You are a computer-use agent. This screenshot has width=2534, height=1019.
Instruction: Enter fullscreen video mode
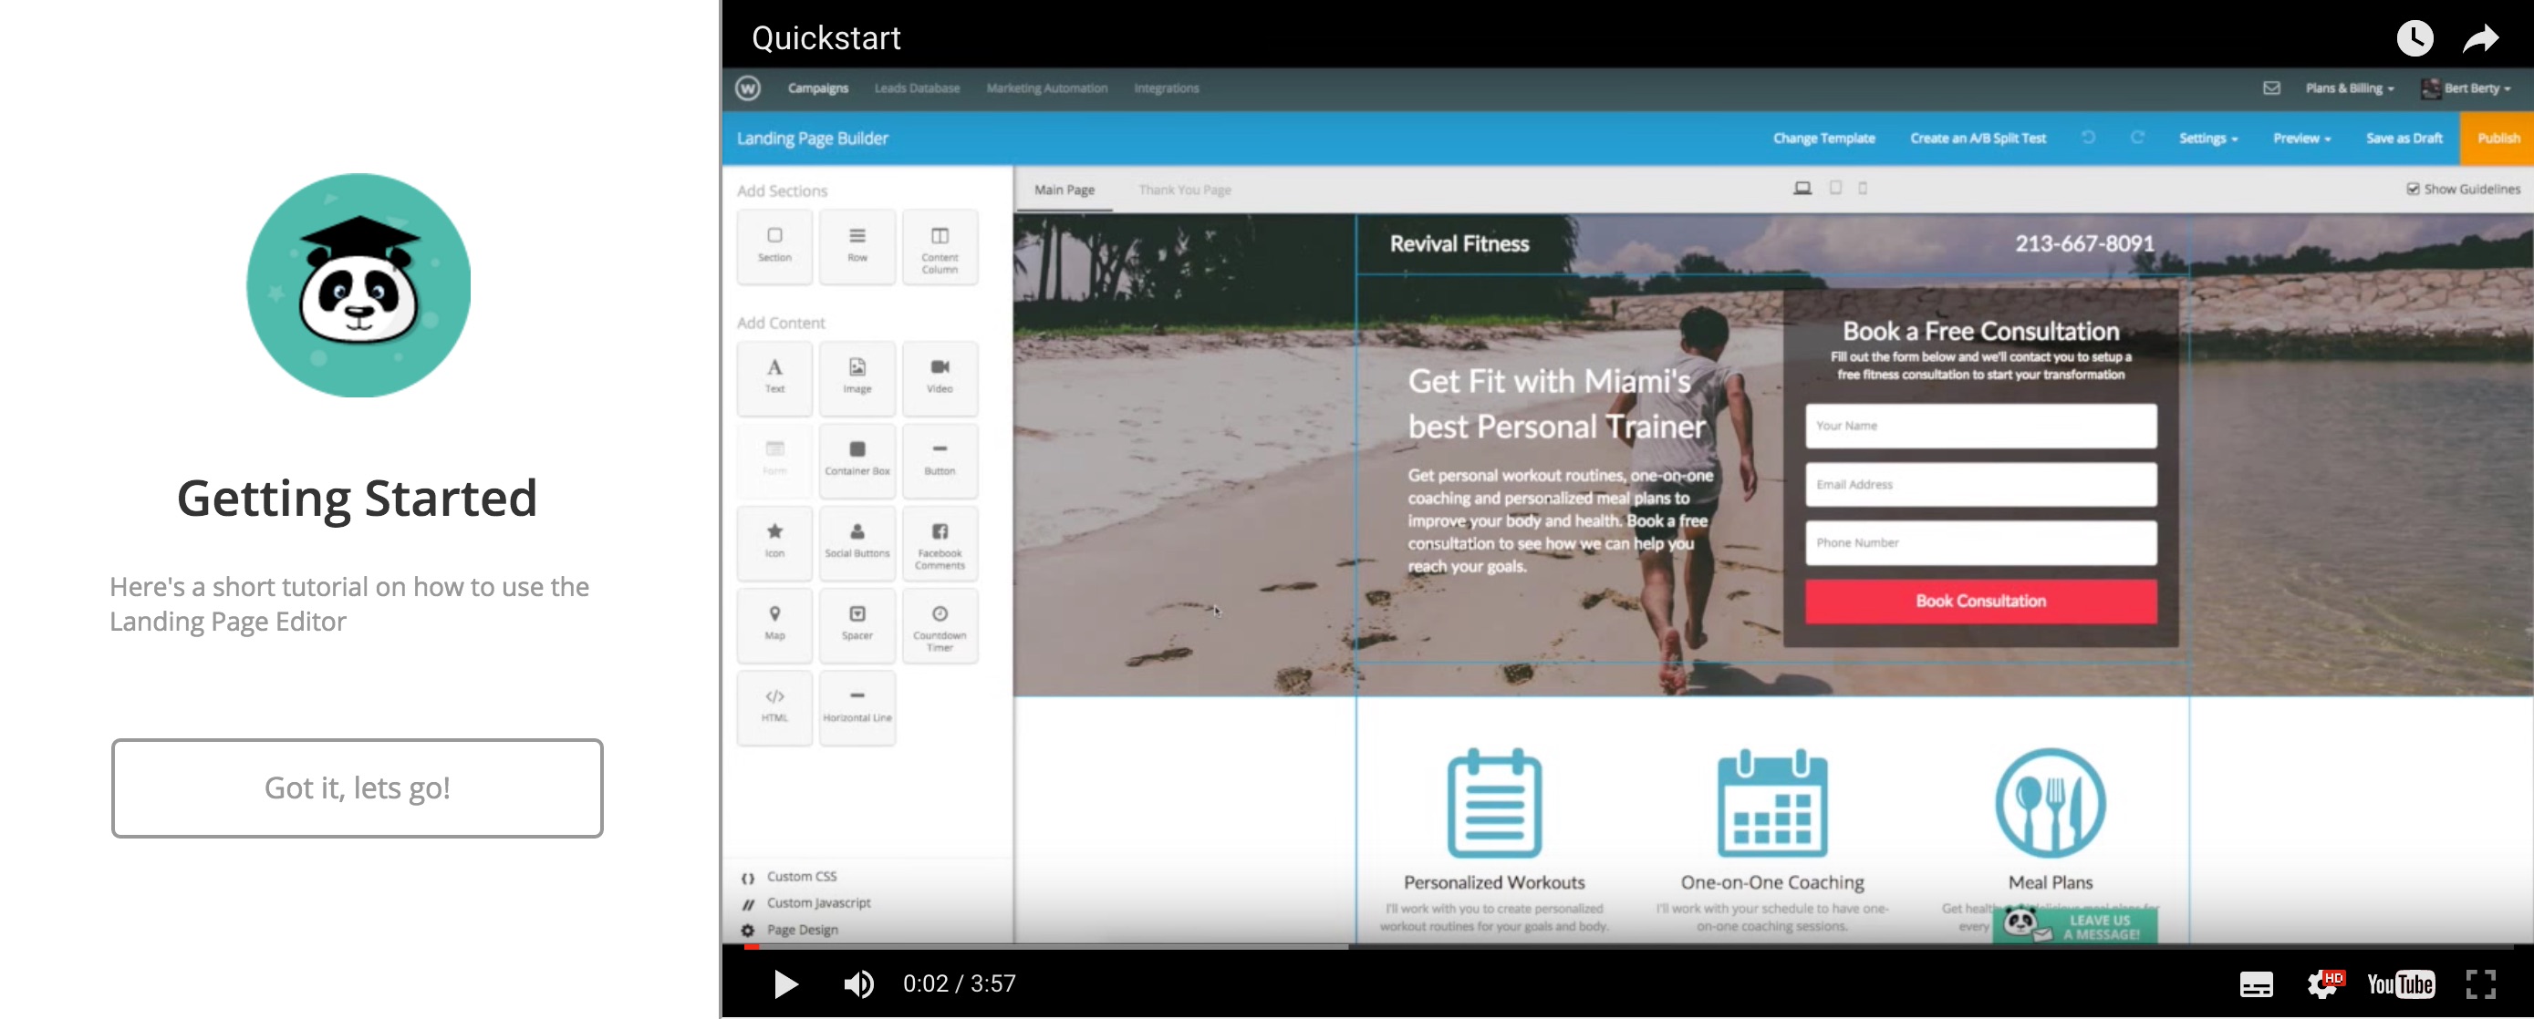tap(2480, 983)
